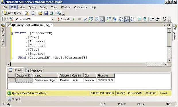Specify Values for Template Parameters icon

(165, 19)
